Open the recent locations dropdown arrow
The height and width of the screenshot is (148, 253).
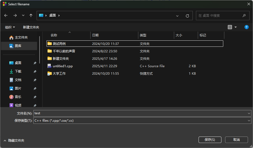pos(23,16)
